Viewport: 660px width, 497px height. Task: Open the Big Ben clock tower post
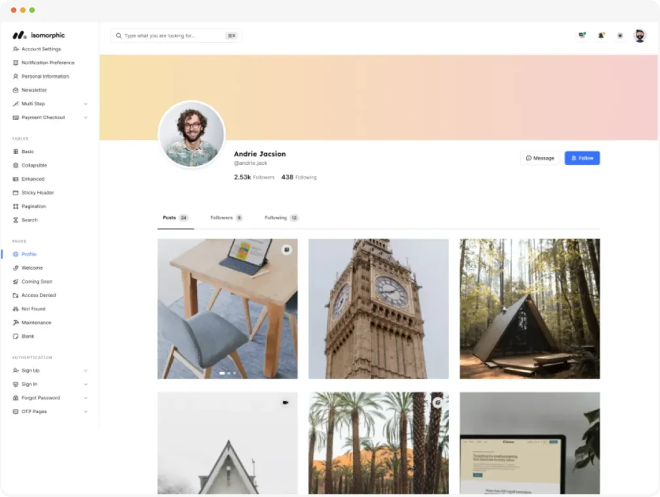[378, 309]
